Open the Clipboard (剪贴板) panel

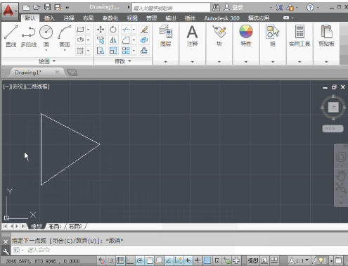click(326, 35)
